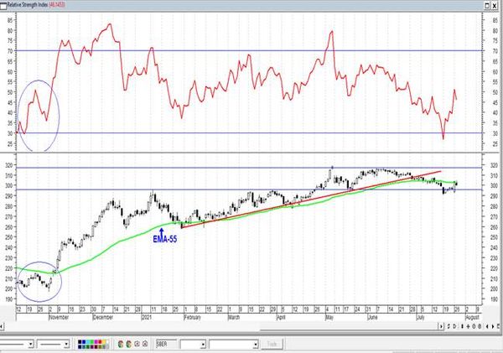The width and height of the screenshot is (503, 353).
Task: Click the SBER ticker symbol field
Action: [166, 344]
